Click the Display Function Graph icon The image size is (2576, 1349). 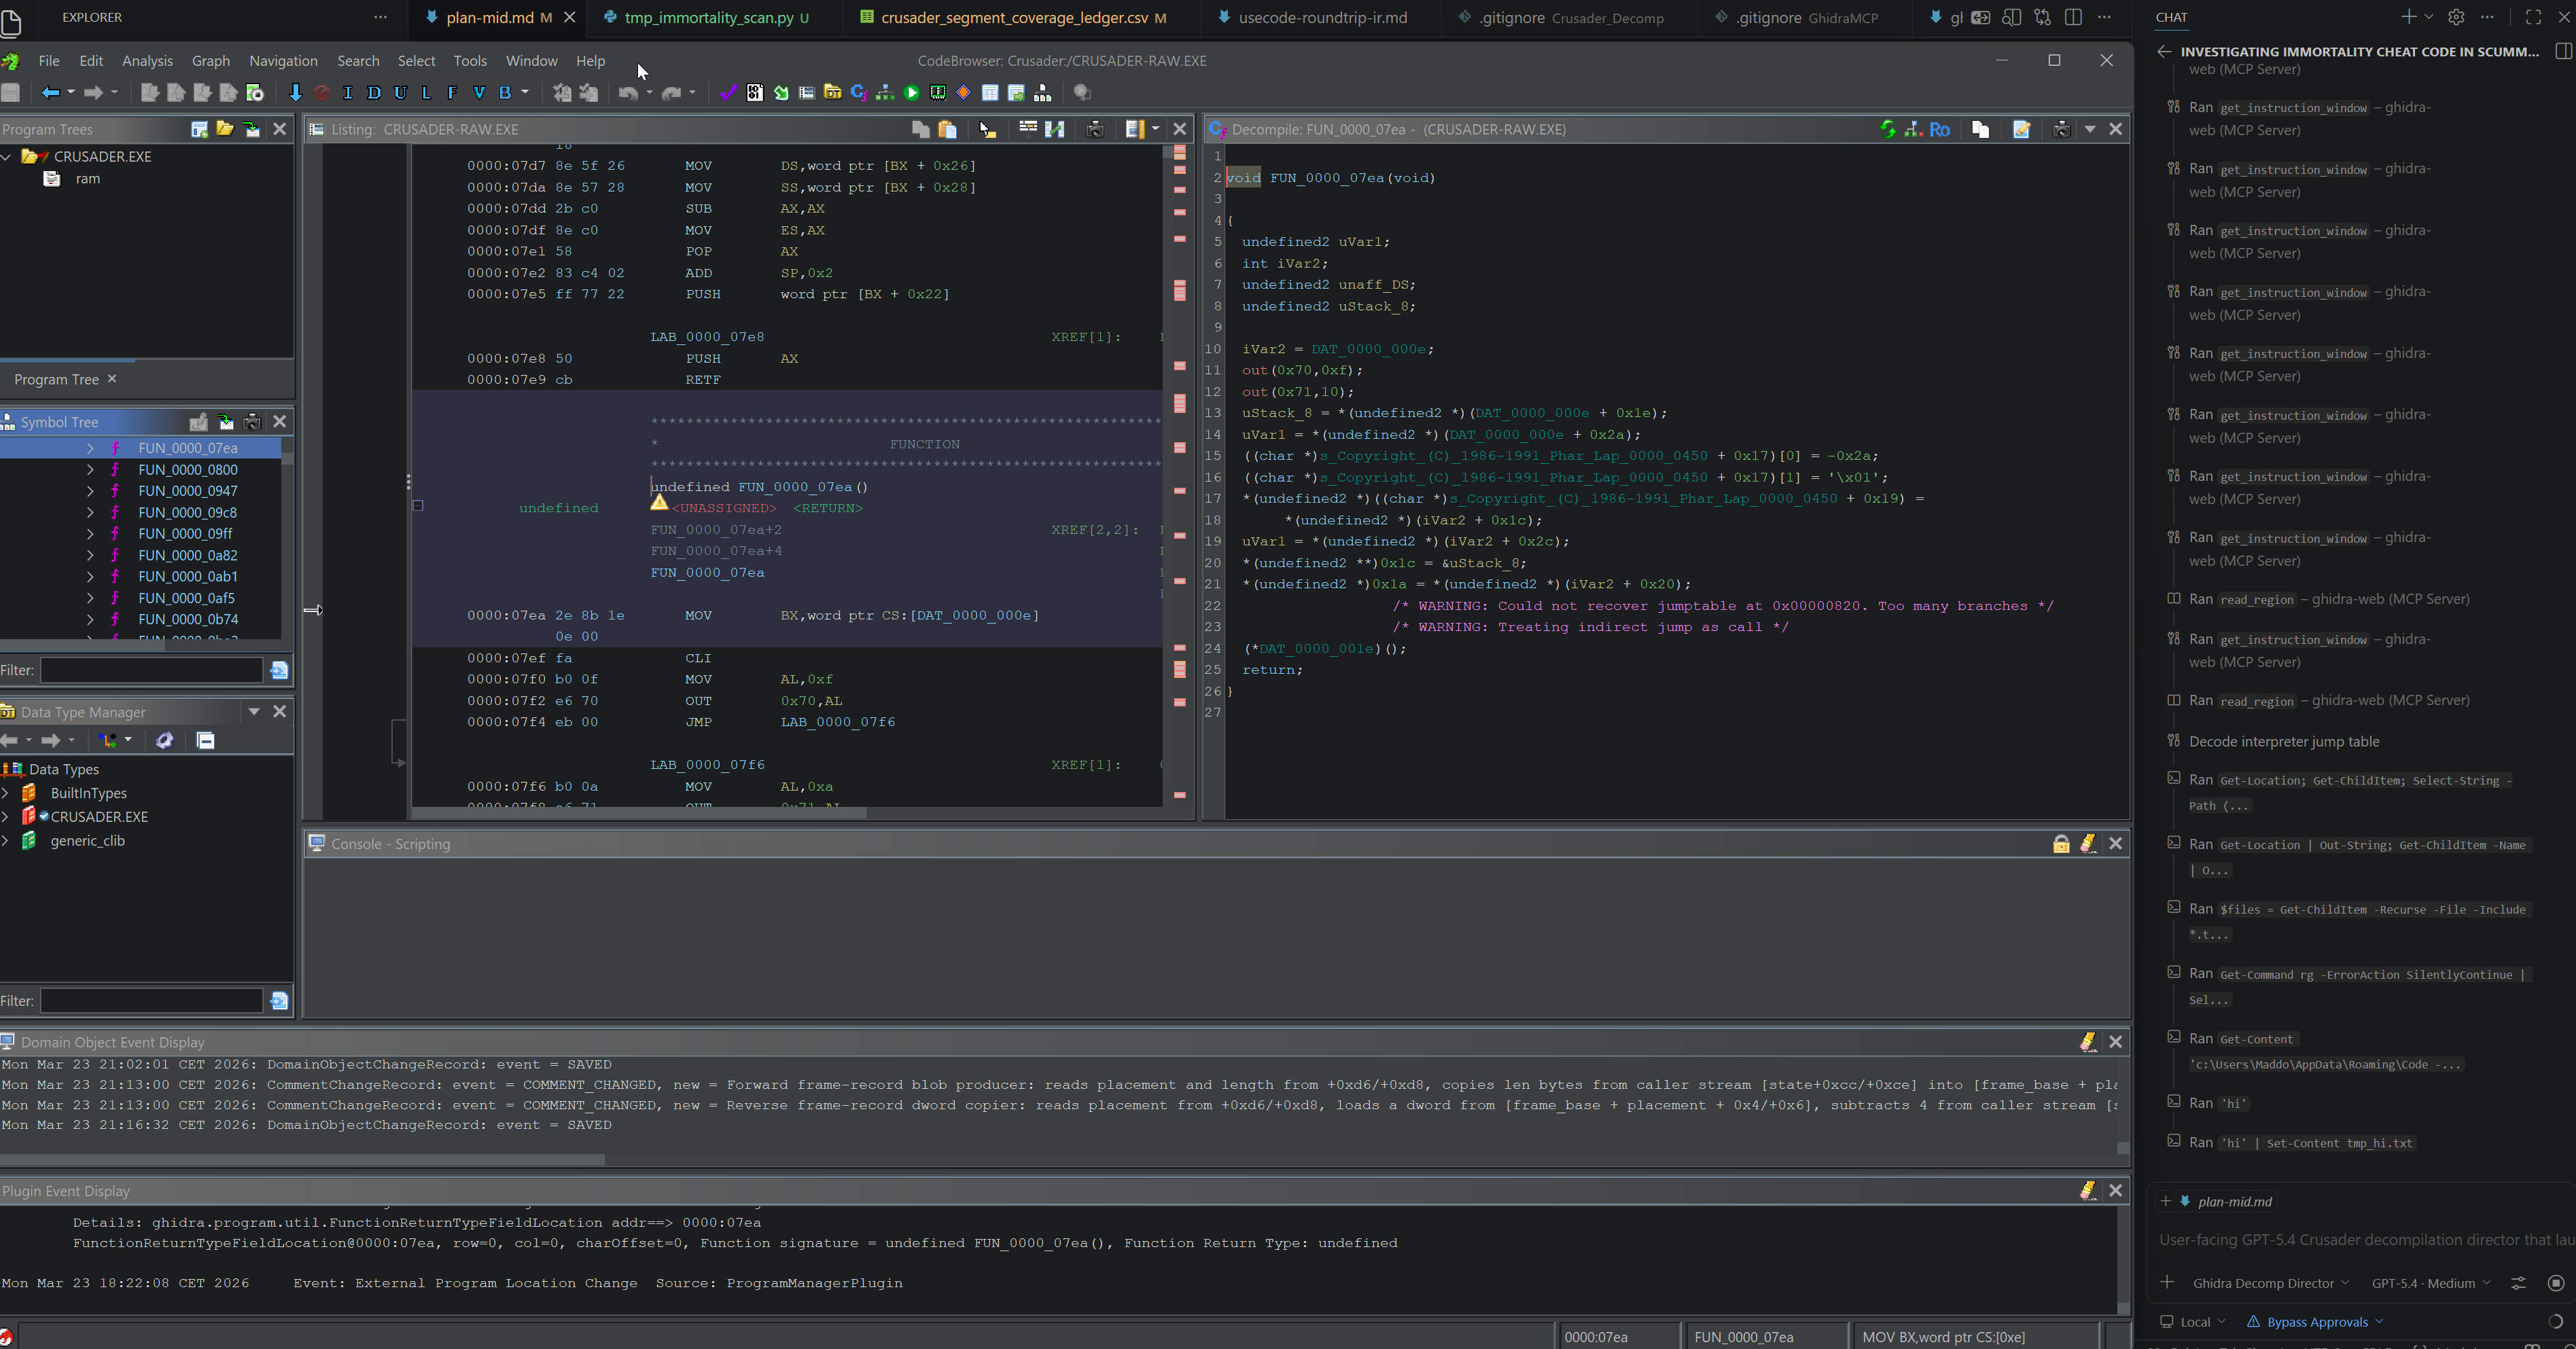click(x=885, y=93)
